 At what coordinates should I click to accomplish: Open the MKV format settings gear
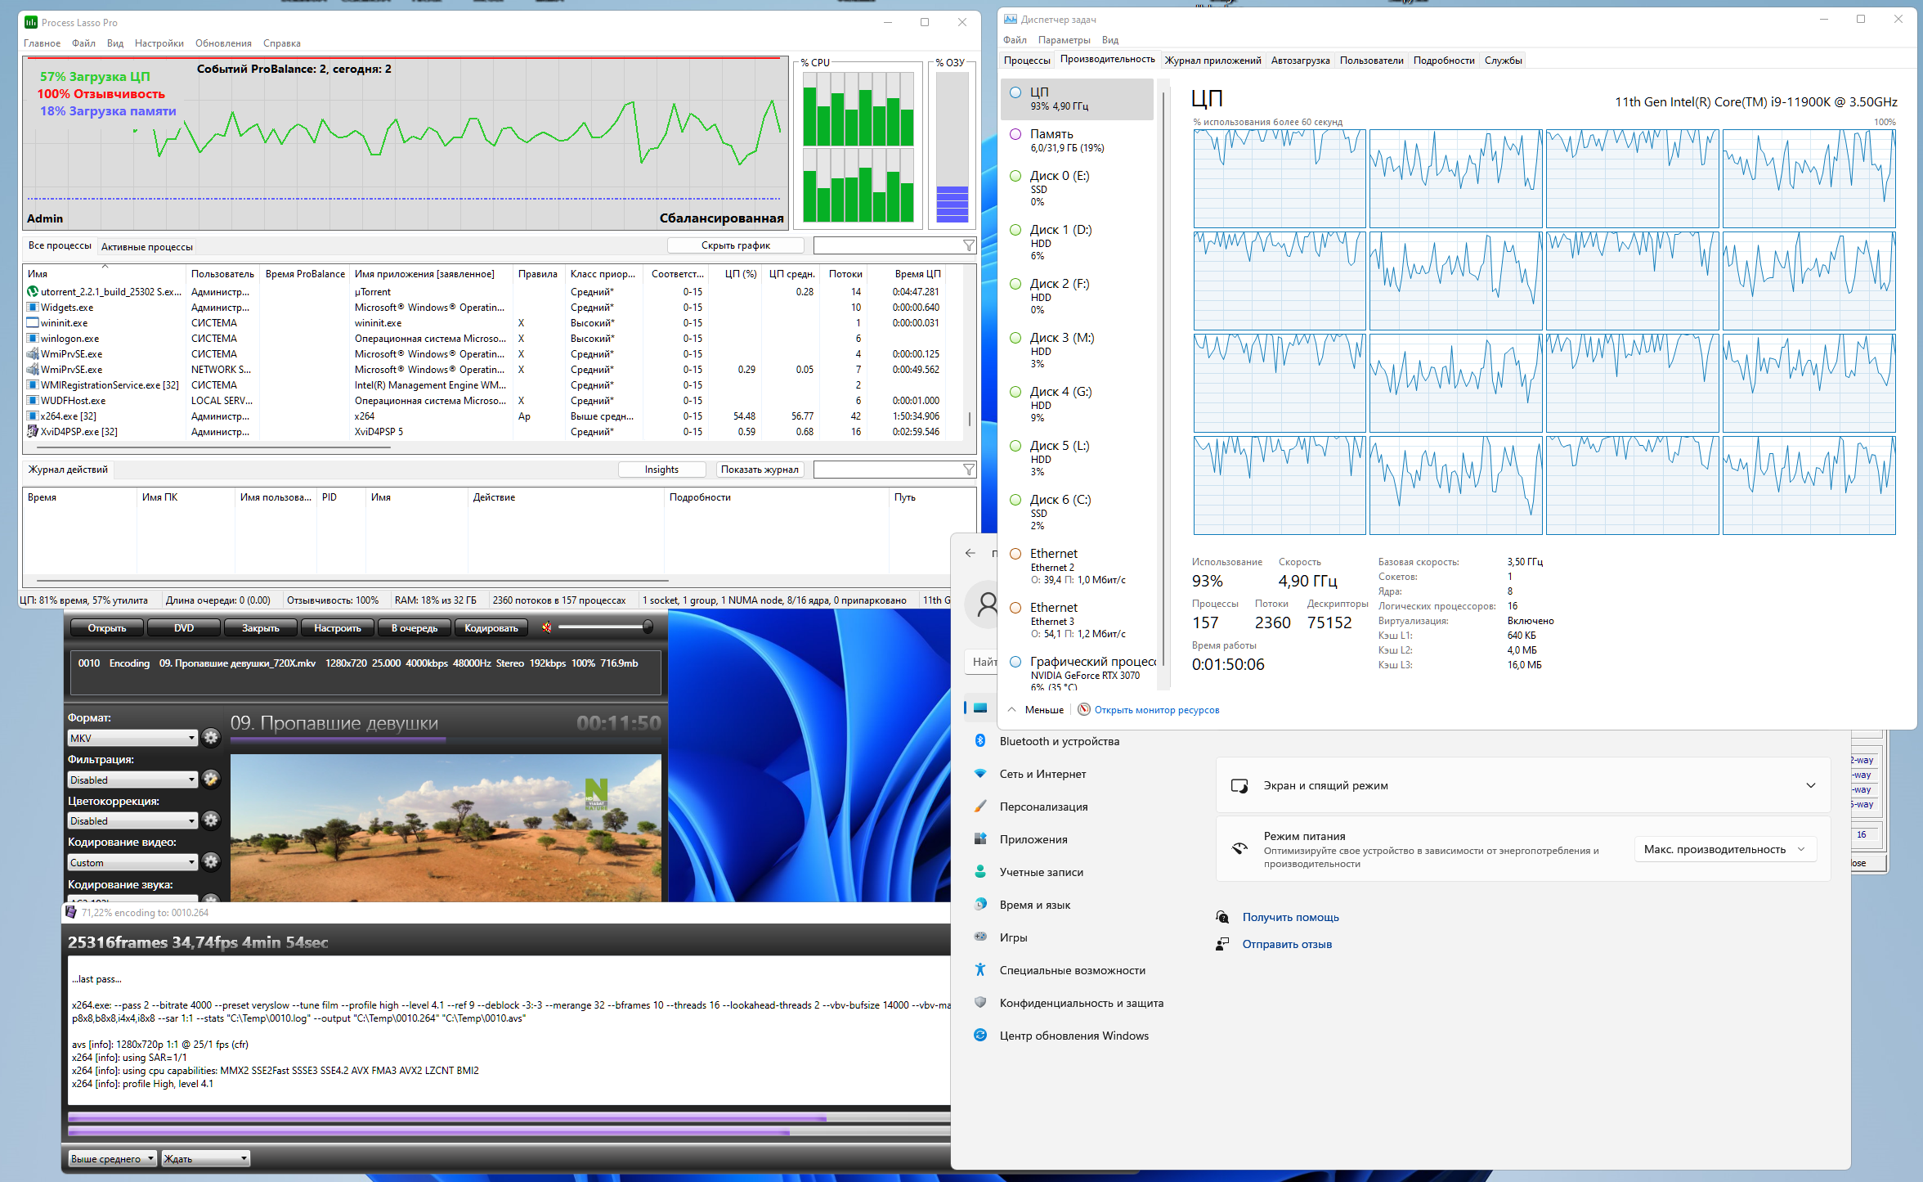(211, 738)
